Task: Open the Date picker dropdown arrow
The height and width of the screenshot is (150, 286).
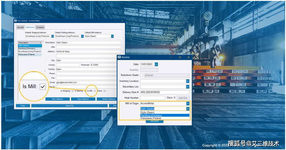Action: (x=156, y=64)
